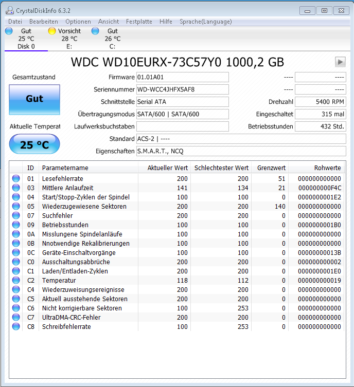This screenshot has height=387, width=354.
Task: Select the E: drive tab with Vorsicht status
Action: [x=69, y=39]
